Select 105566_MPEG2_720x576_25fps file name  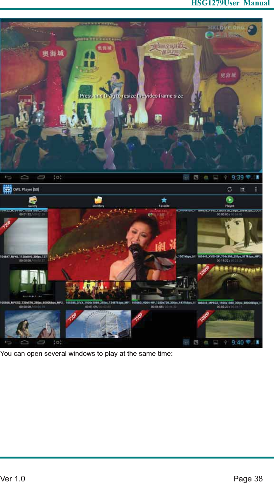[x=32, y=303]
